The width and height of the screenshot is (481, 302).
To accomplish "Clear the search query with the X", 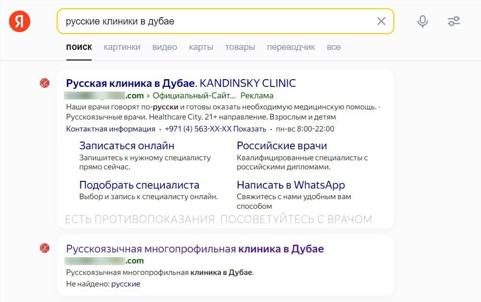I will click(x=381, y=21).
